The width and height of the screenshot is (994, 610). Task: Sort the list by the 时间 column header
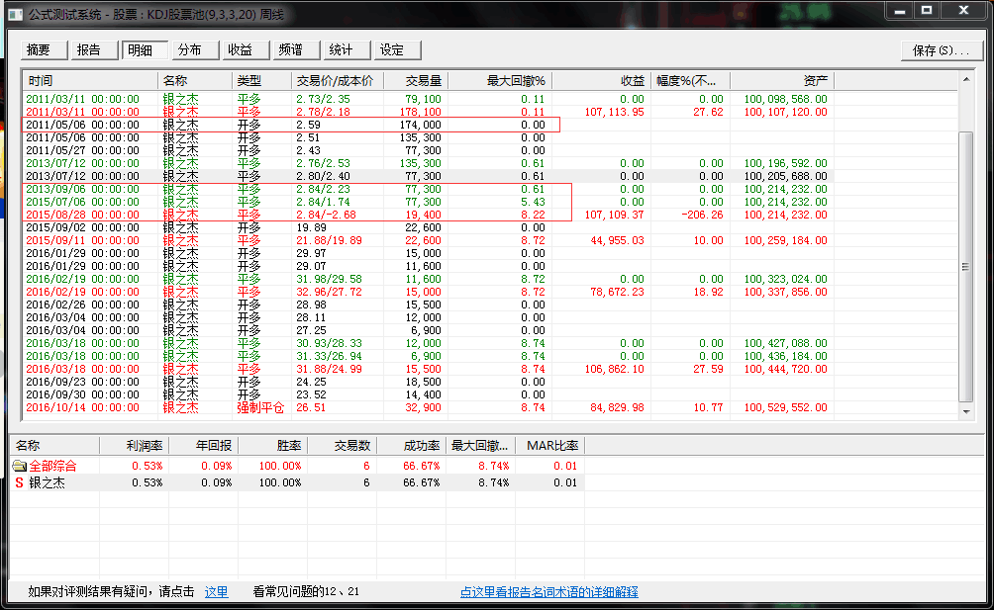click(x=89, y=80)
